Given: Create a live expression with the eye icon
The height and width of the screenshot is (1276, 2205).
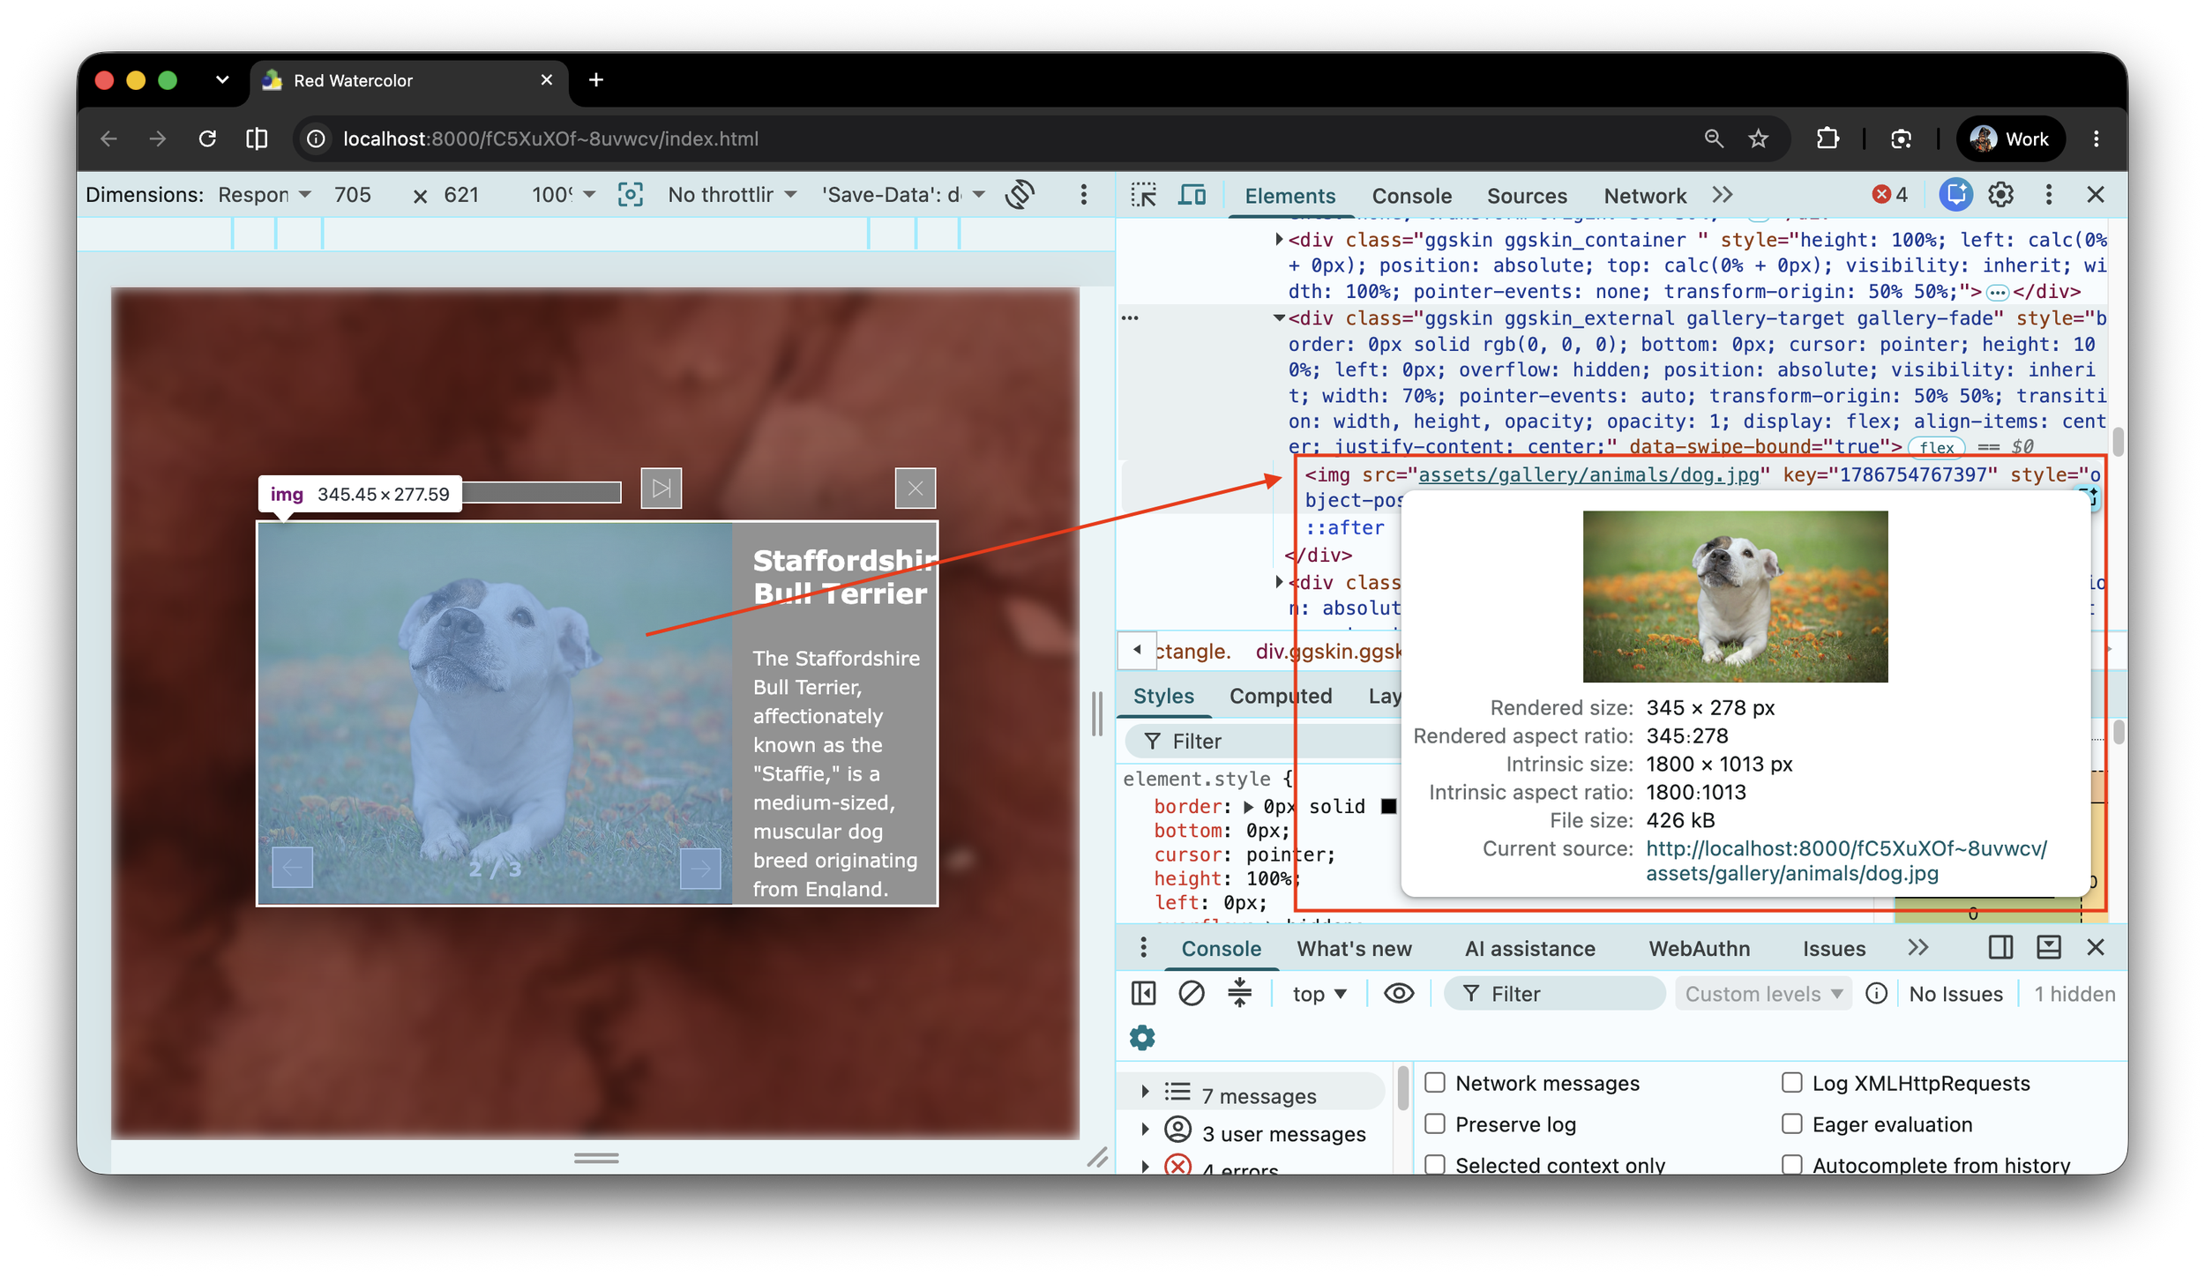Looking at the screenshot, I should pyautogui.click(x=1399, y=993).
